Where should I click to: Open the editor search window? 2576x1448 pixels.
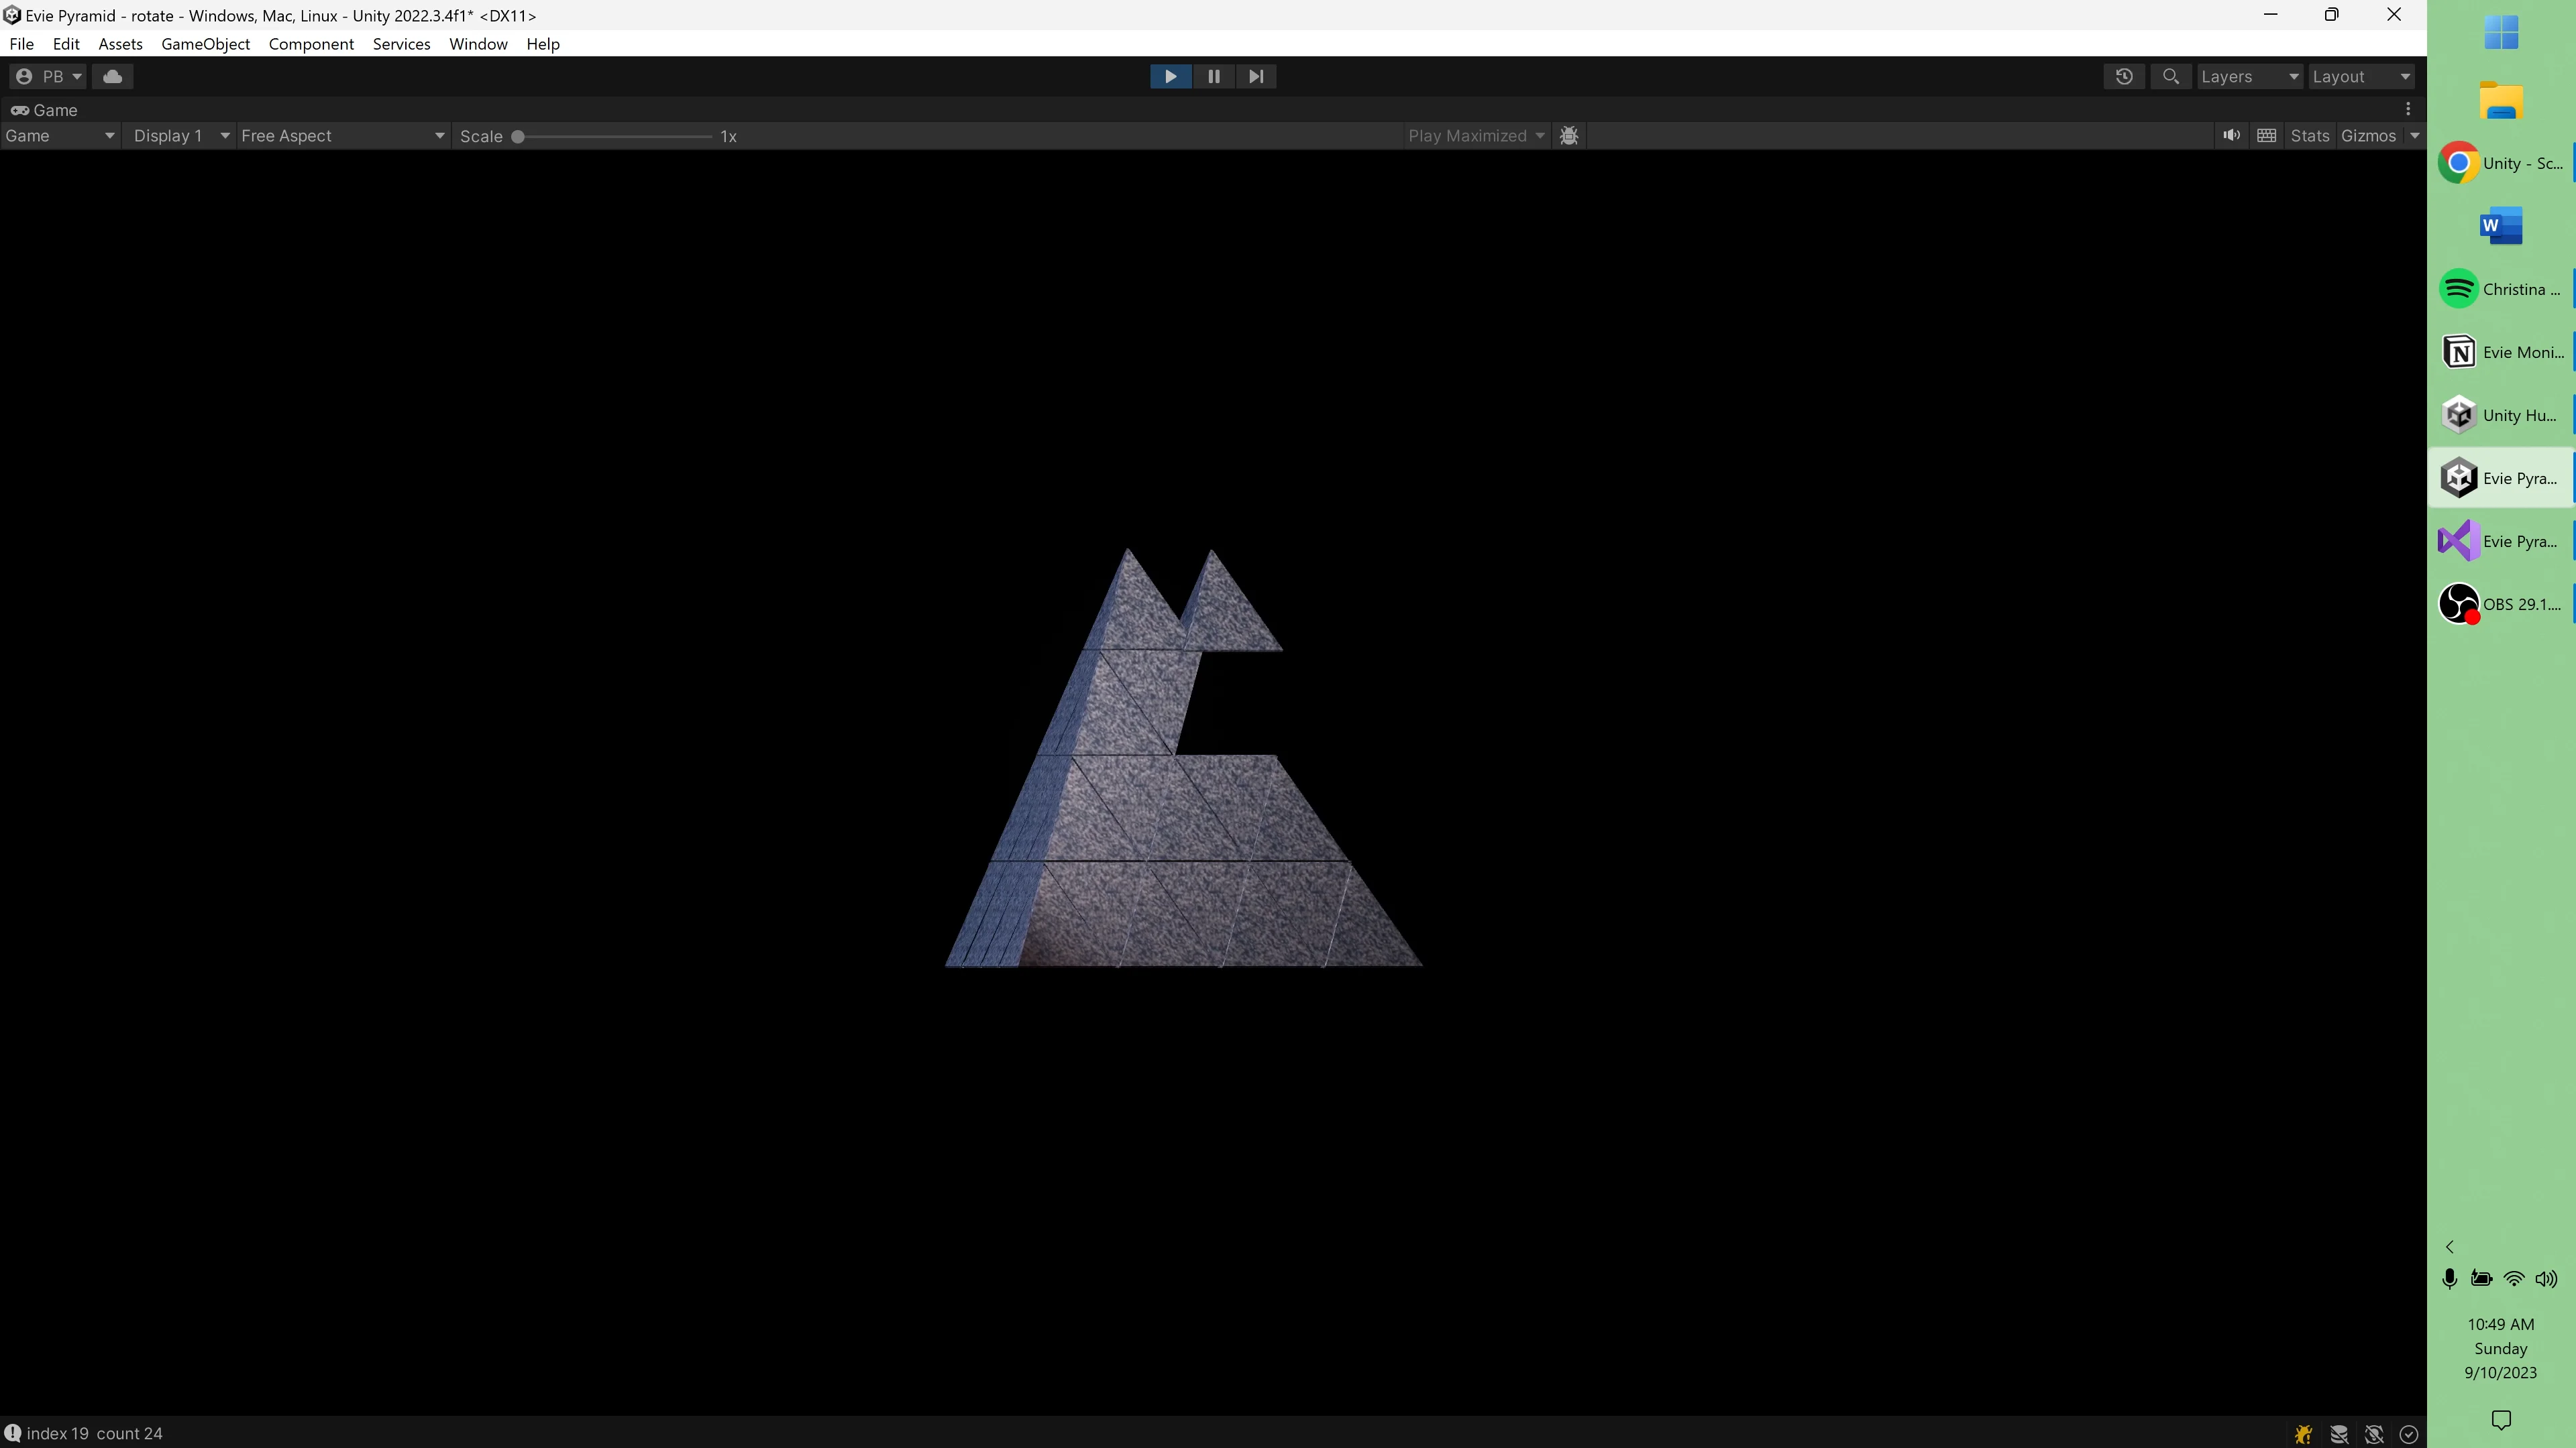point(2170,76)
